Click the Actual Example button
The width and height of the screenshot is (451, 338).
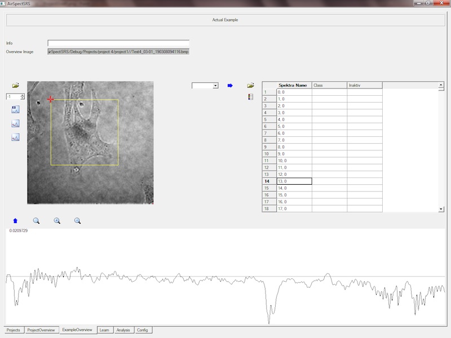click(225, 20)
